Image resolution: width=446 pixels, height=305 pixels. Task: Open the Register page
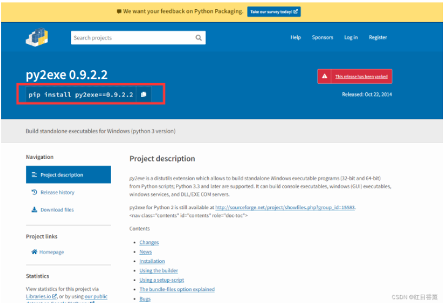[x=378, y=37]
